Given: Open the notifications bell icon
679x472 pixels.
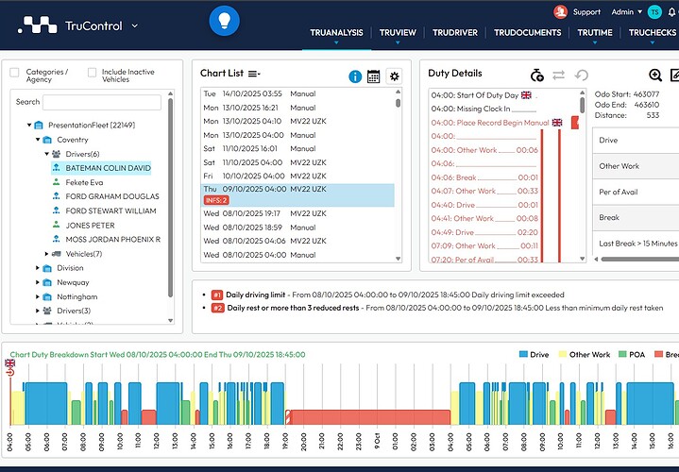Looking at the screenshot, I should [x=672, y=12].
